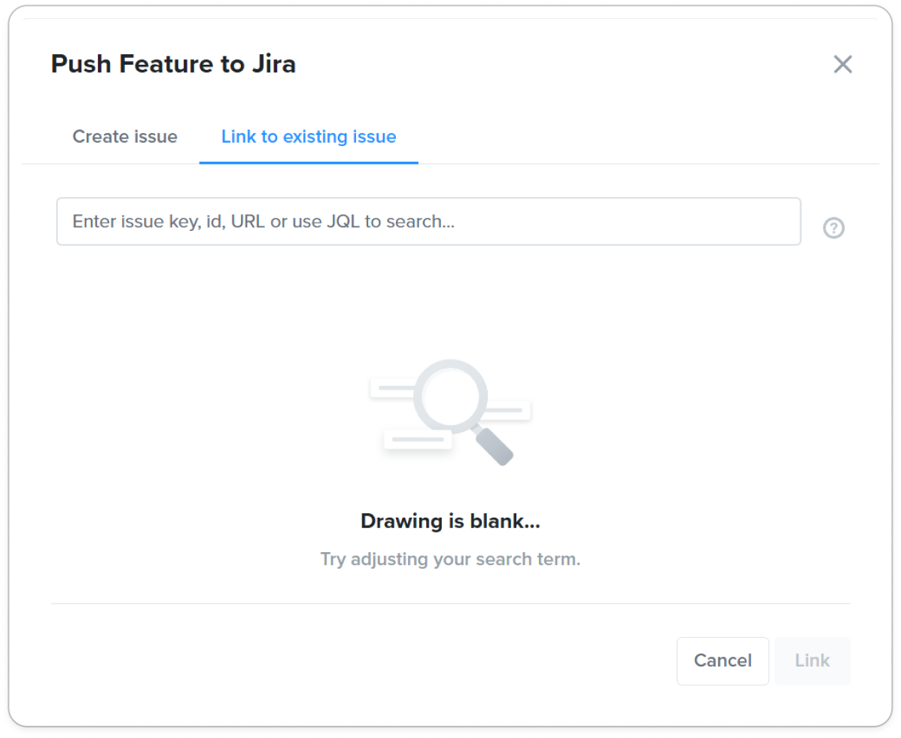Switch to the Create issue tab
This screenshot has height=738, width=901.
125,137
